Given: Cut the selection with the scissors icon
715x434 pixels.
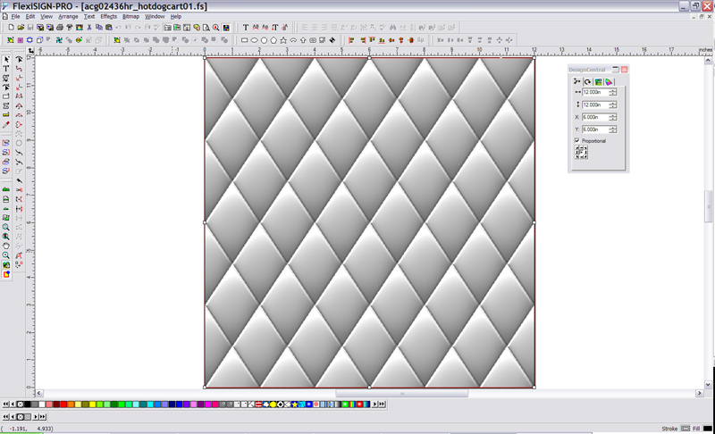Looking at the screenshot, I should coord(89,28).
